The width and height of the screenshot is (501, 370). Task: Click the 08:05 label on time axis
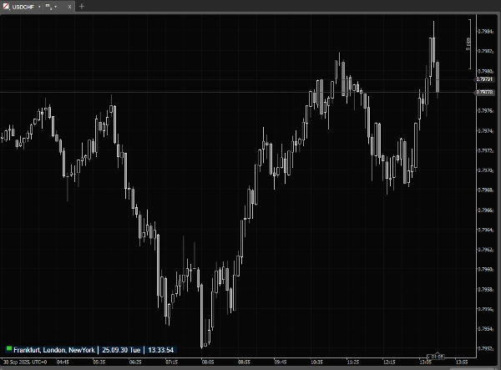tap(207, 362)
